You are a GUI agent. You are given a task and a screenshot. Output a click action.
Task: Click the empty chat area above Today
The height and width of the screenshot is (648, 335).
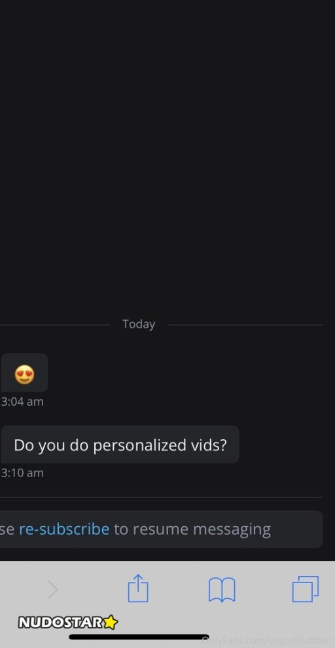pos(167,157)
